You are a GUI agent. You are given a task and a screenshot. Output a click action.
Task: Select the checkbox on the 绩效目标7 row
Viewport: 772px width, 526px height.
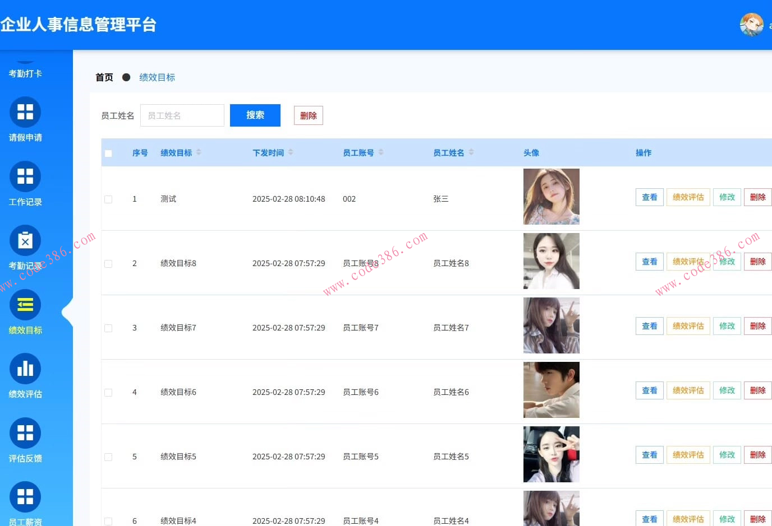(108, 328)
